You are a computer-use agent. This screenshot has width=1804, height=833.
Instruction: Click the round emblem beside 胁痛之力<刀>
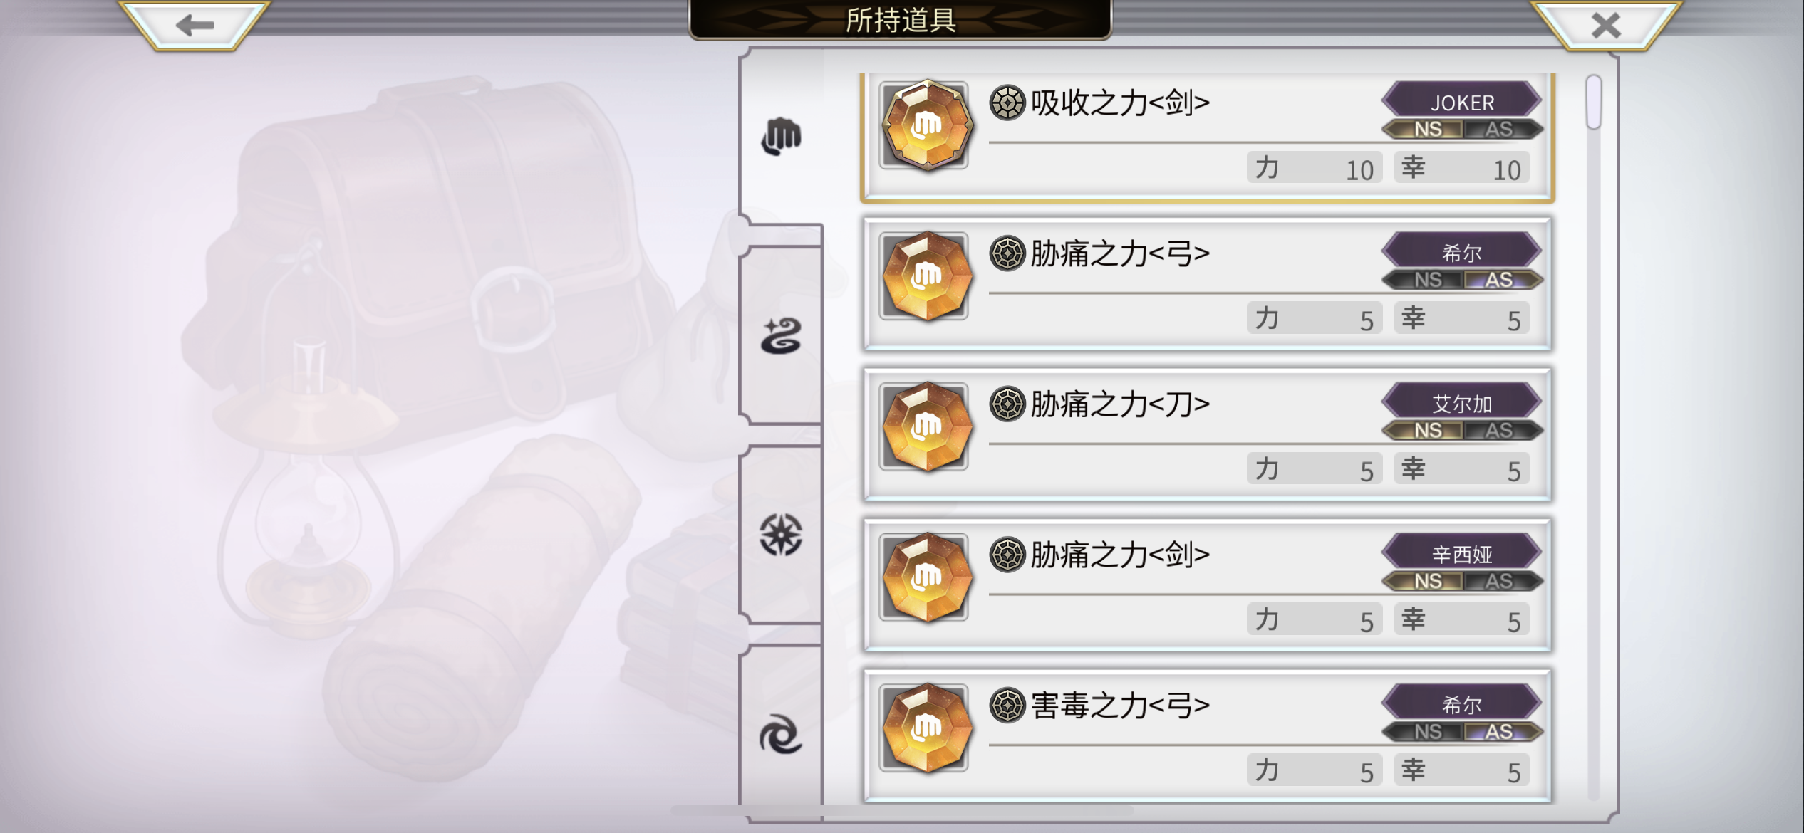[x=1007, y=404]
